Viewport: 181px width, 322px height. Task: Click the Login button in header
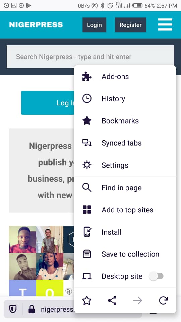point(95,25)
